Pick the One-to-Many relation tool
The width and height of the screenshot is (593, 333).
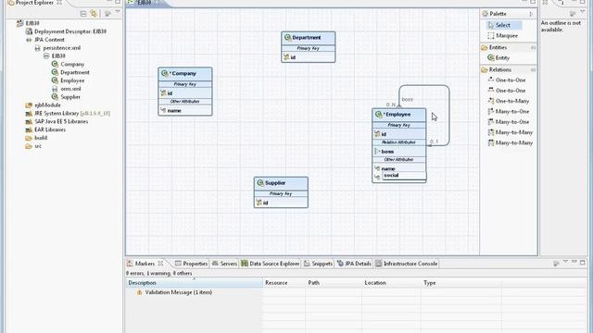(x=509, y=101)
